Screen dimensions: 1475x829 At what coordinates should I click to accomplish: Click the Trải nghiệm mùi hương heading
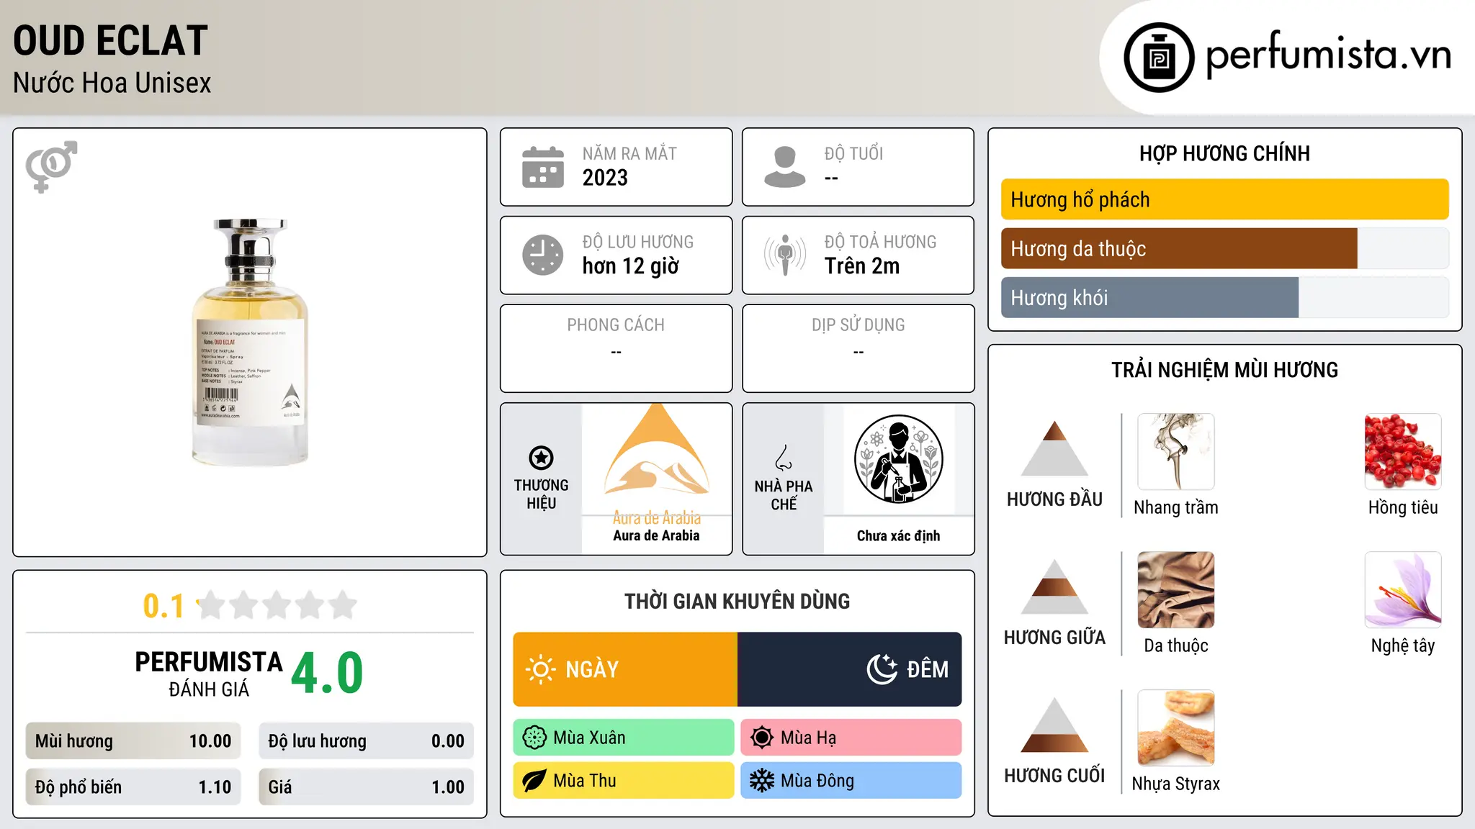(1224, 370)
